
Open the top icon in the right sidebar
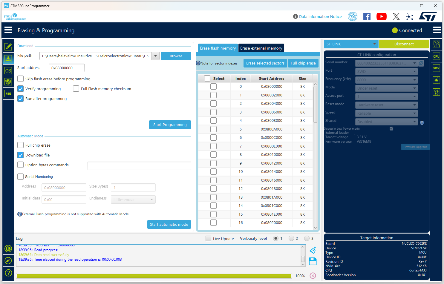pos(436,44)
